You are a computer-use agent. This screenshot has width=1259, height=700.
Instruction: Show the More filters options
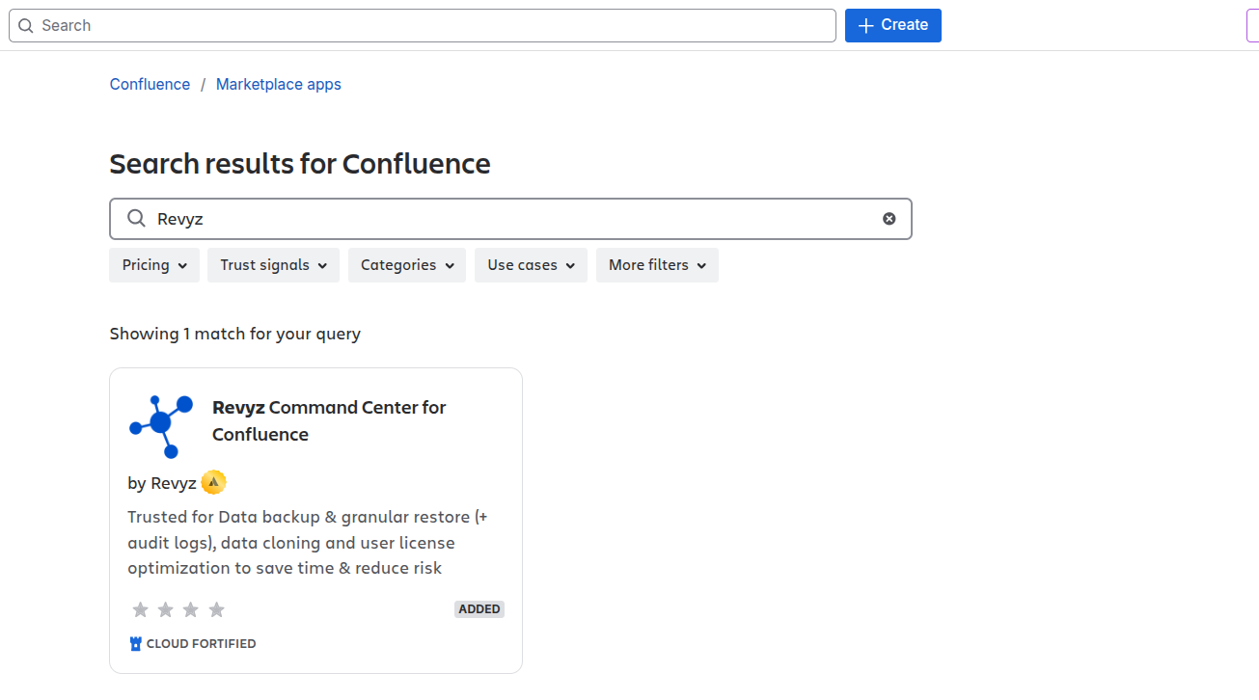click(657, 265)
